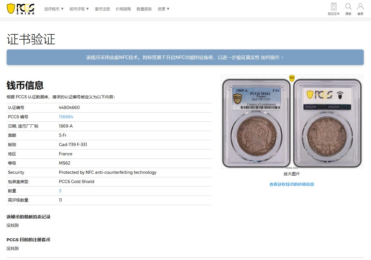
Task: Select certification number 44804660
Action: click(x=69, y=108)
